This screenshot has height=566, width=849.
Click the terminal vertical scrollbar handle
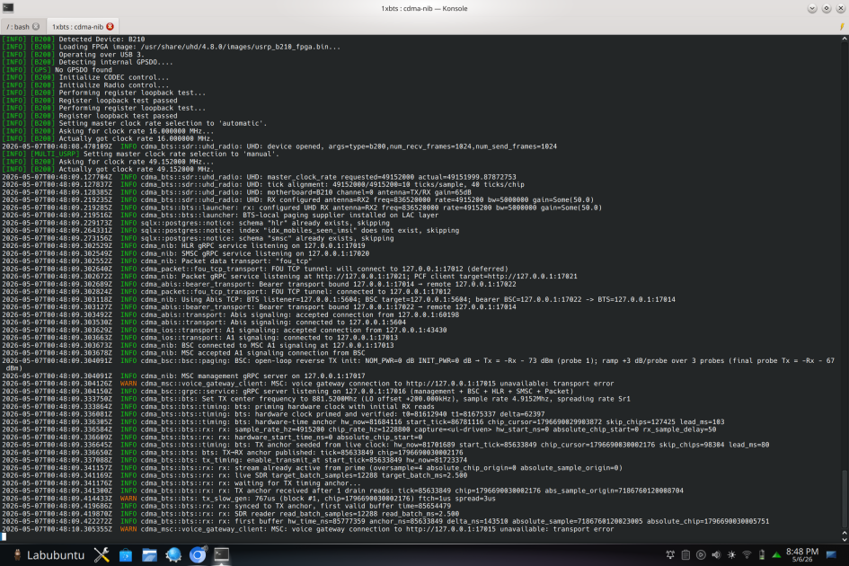[845, 499]
